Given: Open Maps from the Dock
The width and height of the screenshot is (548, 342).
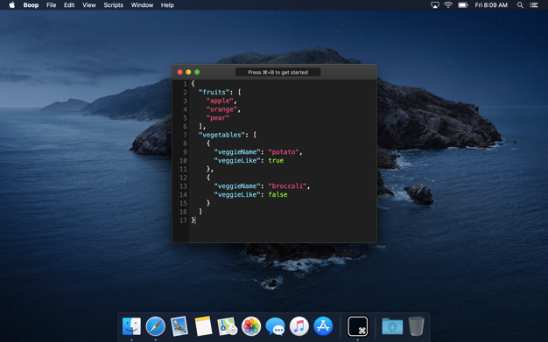Looking at the screenshot, I should click(x=228, y=326).
